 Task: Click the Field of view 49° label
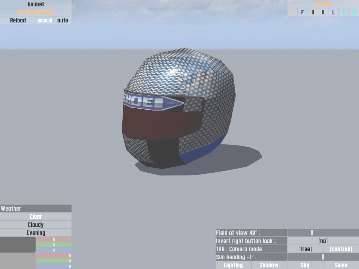coord(251,233)
